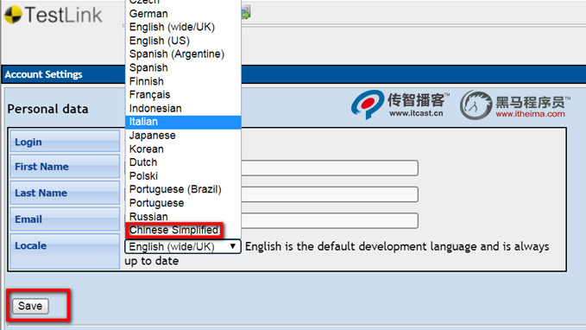Click the Save button
The image size is (586, 330).
click(x=30, y=306)
